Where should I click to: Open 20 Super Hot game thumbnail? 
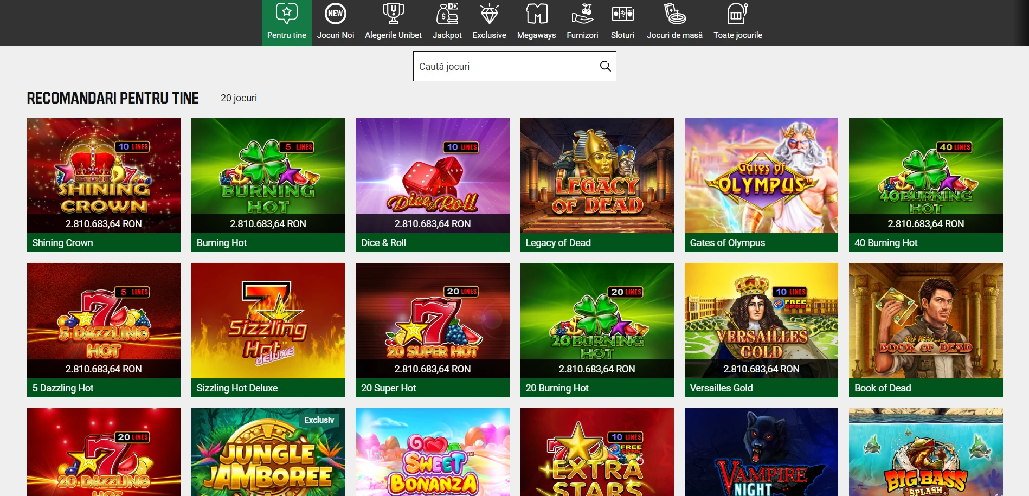click(x=433, y=320)
